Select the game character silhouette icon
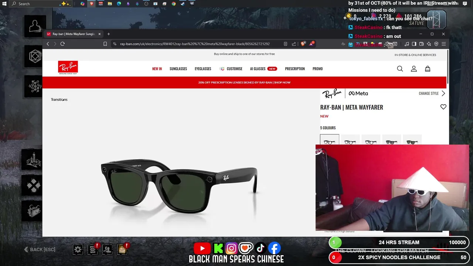This screenshot has width=473, height=266. click(35, 26)
